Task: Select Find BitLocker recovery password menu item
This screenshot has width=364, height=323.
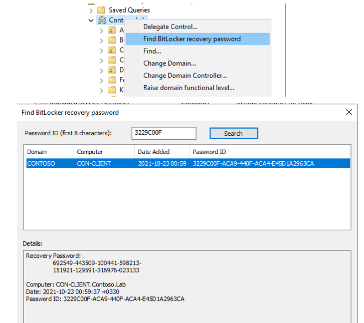Action: (192, 39)
